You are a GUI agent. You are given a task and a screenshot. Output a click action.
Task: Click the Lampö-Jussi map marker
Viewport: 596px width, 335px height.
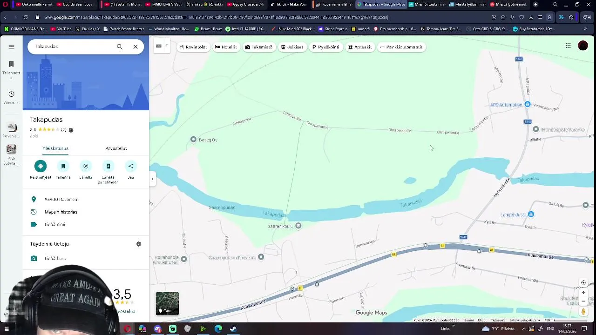point(531,214)
